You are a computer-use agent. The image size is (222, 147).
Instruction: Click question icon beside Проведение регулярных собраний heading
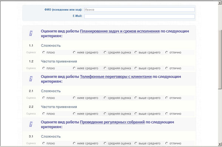click(31, 124)
